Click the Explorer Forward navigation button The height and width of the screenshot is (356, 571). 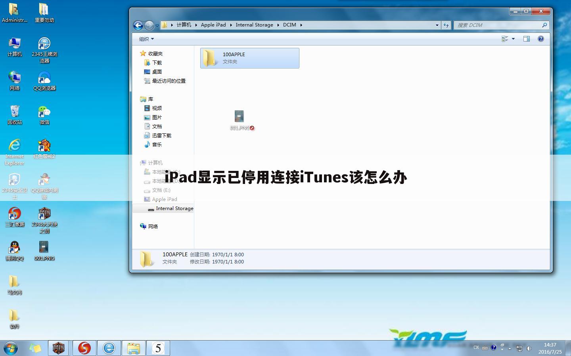[x=149, y=25]
